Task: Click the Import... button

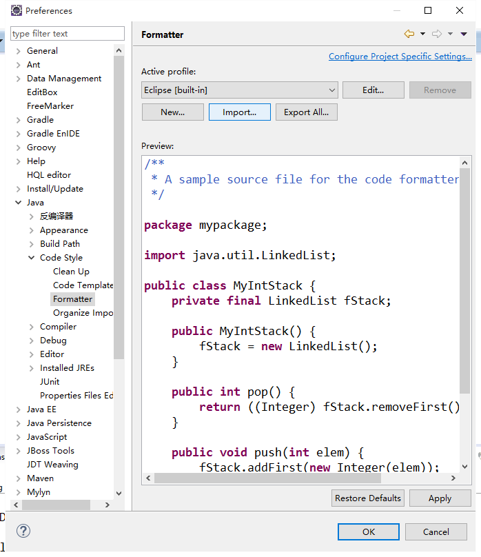Action: [239, 112]
